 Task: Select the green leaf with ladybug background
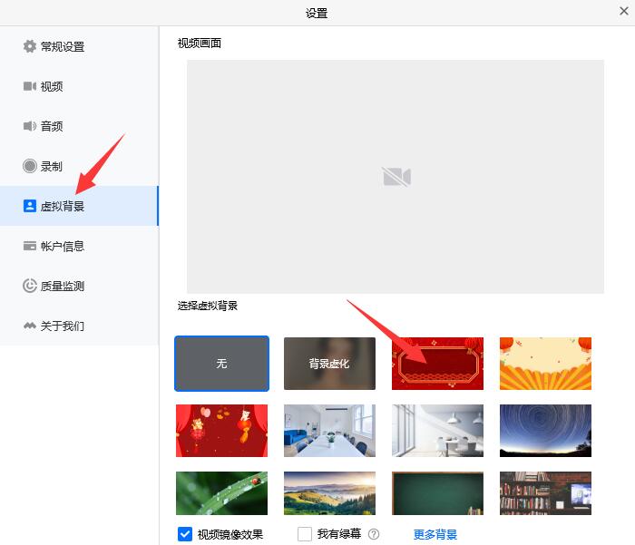(221, 493)
